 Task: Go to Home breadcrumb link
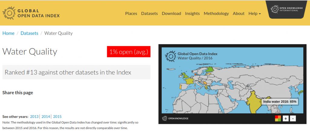tap(8, 33)
